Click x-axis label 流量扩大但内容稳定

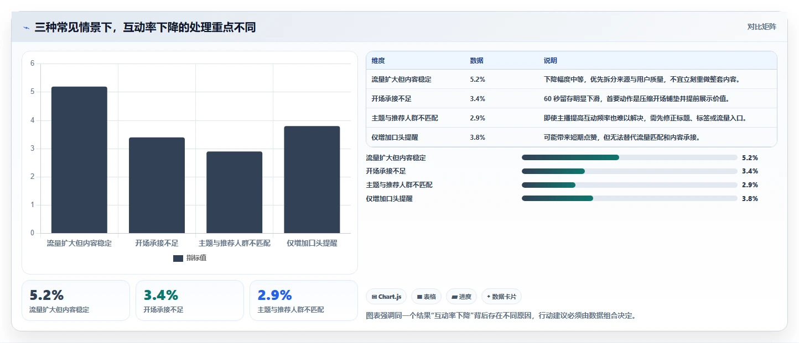(79, 243)
